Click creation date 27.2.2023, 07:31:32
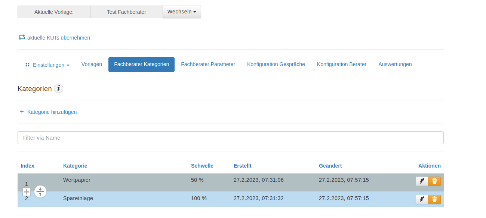This screenshot has height=218, width=486. (x=259, y=198)
